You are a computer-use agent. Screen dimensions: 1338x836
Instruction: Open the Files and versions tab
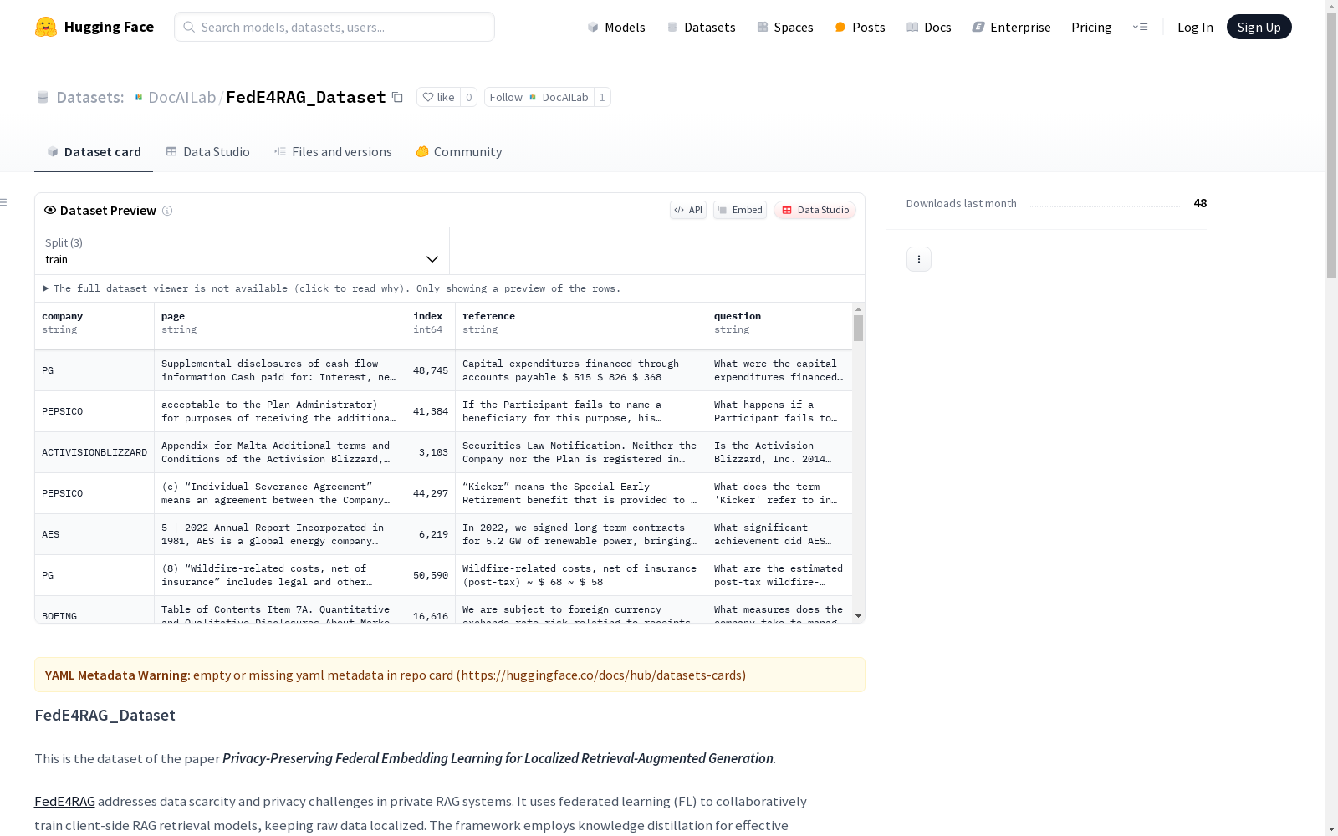333,152
